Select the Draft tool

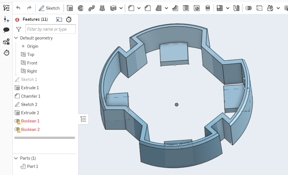[x=158, y=8]
